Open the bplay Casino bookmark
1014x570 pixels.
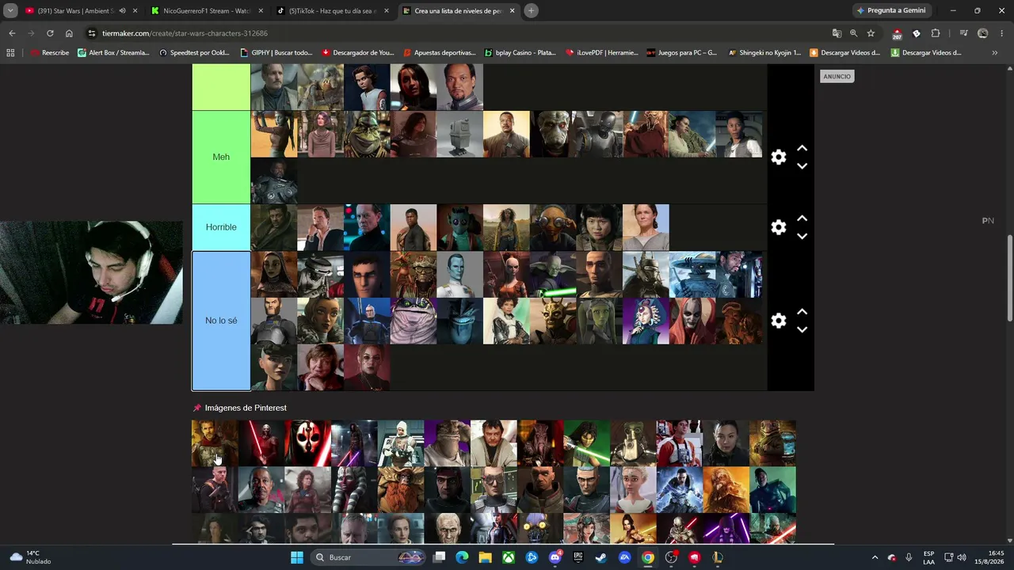[x=520, y=53]
